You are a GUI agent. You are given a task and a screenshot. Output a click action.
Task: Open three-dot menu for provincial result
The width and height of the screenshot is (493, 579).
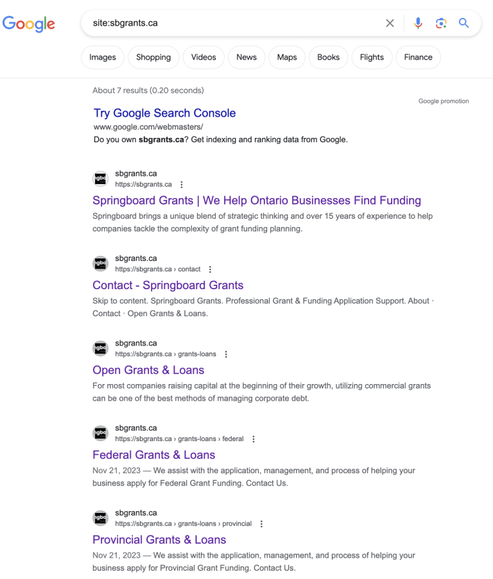[261, 524]
